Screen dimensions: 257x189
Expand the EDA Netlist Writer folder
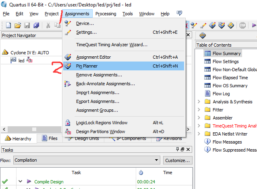pyautogui.click(x=199, y=134)
